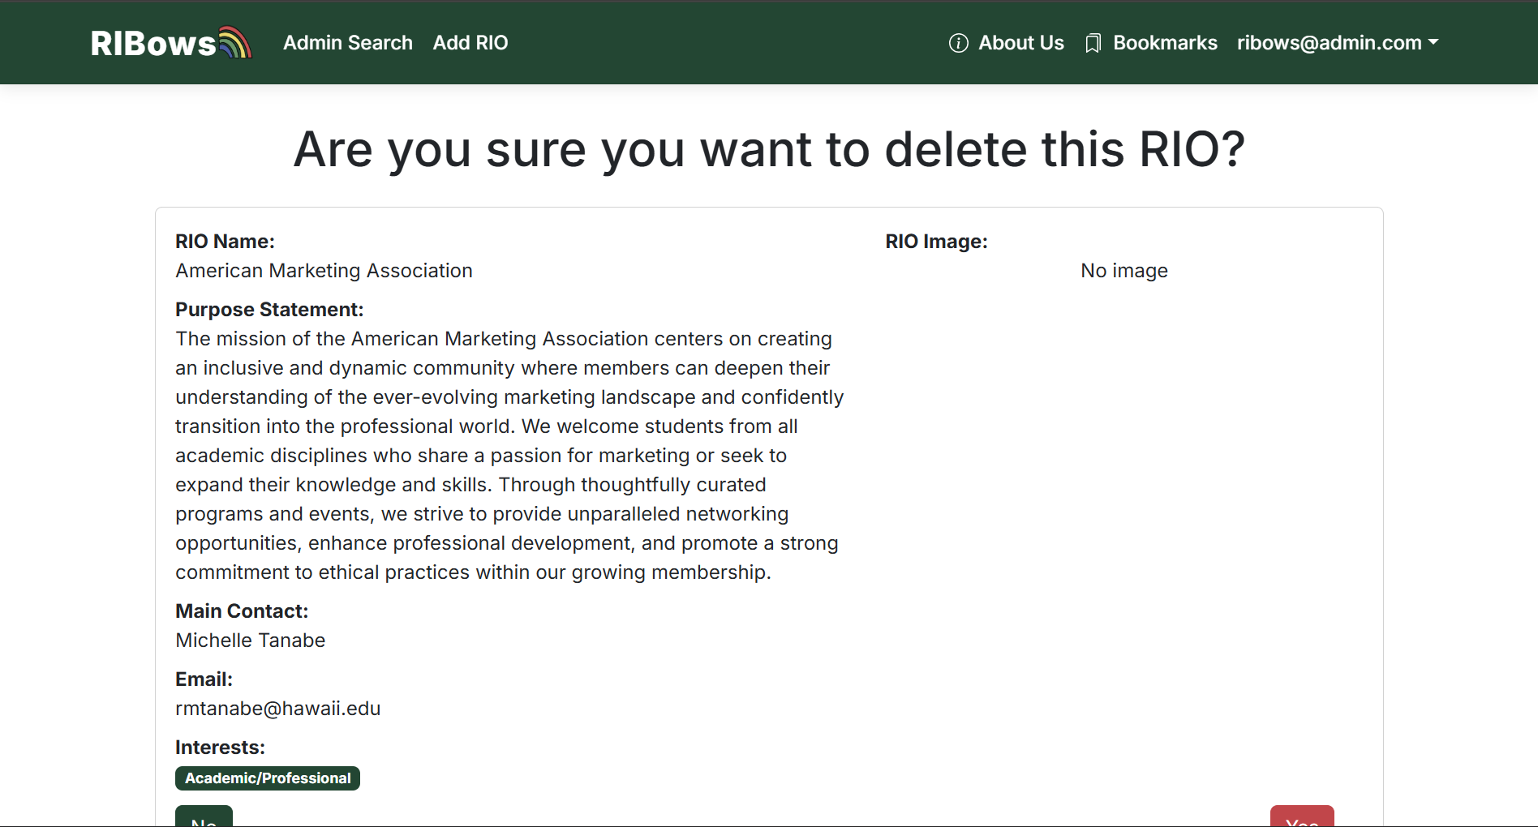Expand the ribows@admin.com account dropdown
Screen dimensions: 1538x827
(x=1329, y=43)
